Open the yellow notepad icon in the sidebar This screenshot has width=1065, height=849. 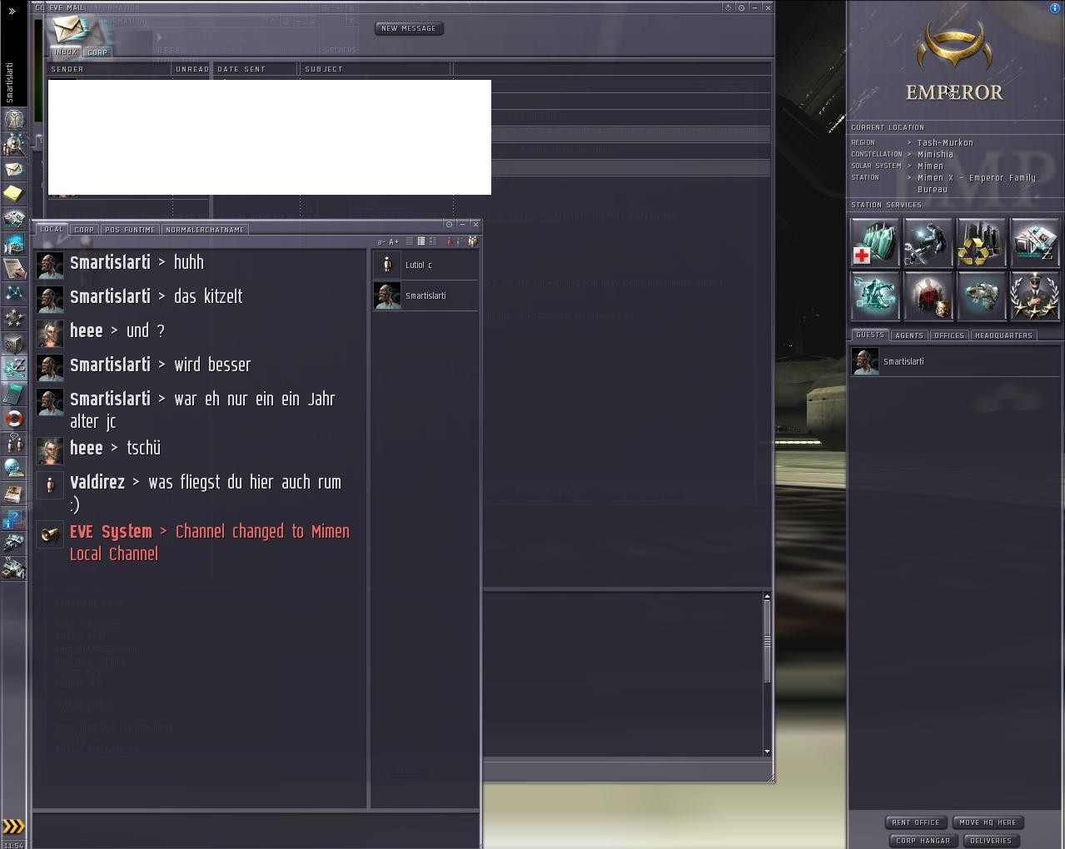click(13, 193)
